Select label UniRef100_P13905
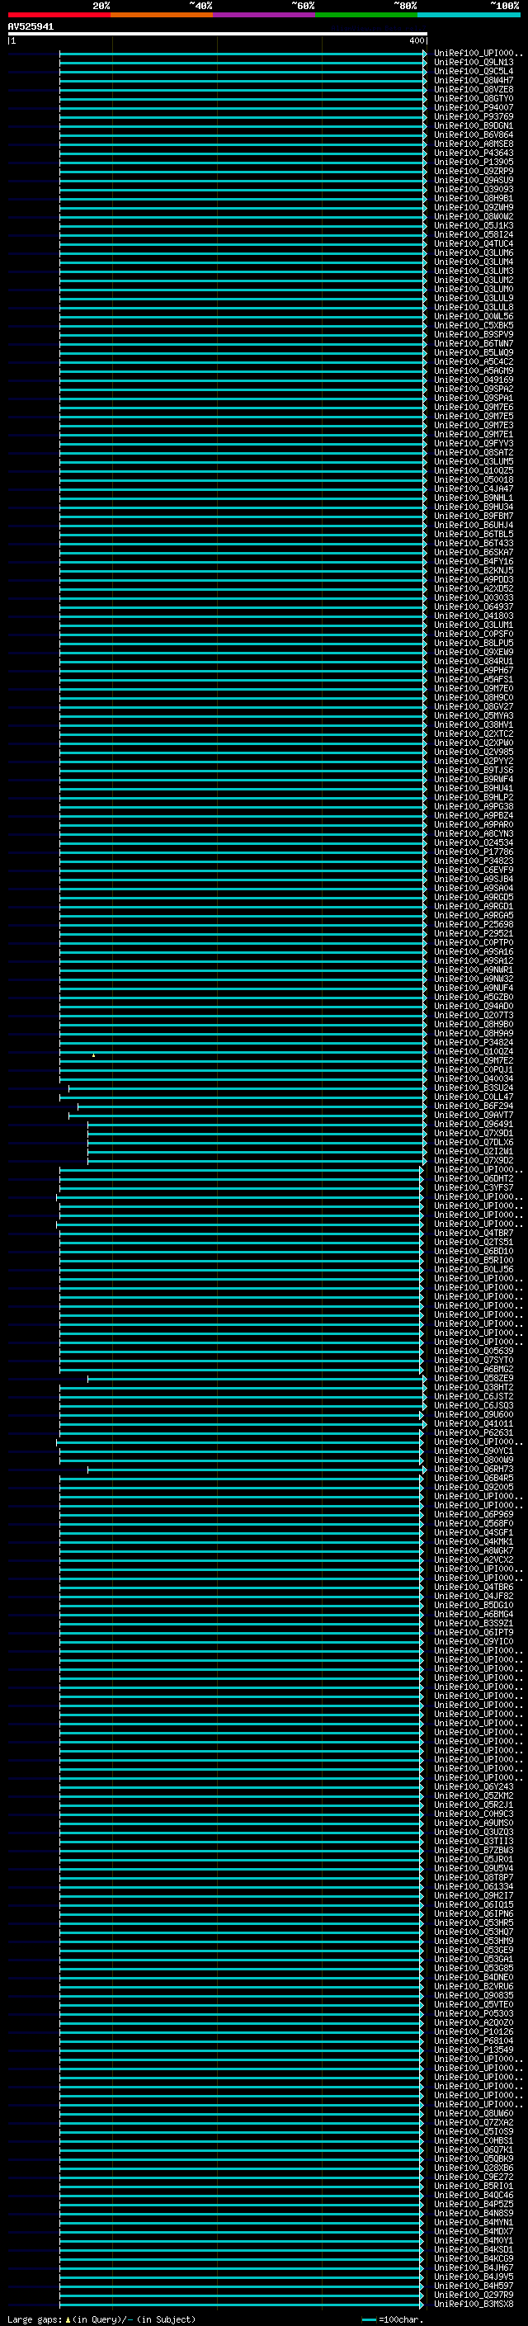The height and width of the screenshot is (2326, 528). pos(474,162)
